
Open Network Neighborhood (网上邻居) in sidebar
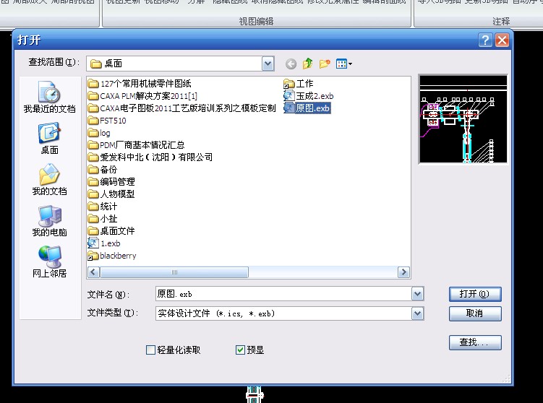49,262
